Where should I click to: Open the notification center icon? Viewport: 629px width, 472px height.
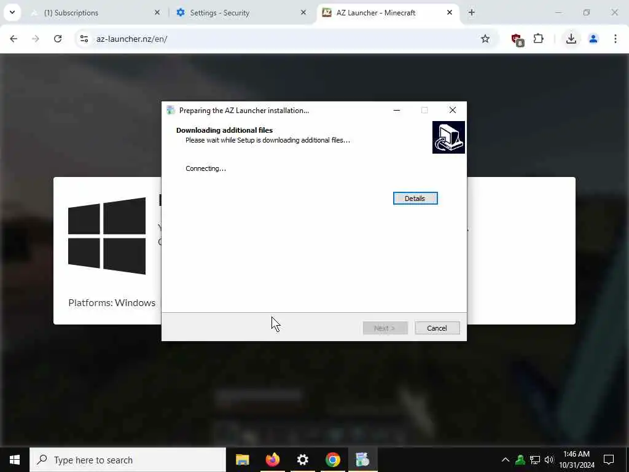point(609,460)
